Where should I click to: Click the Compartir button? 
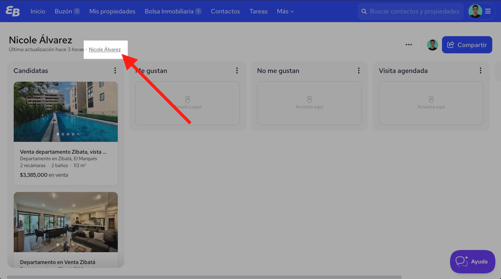tap(467, 45)
